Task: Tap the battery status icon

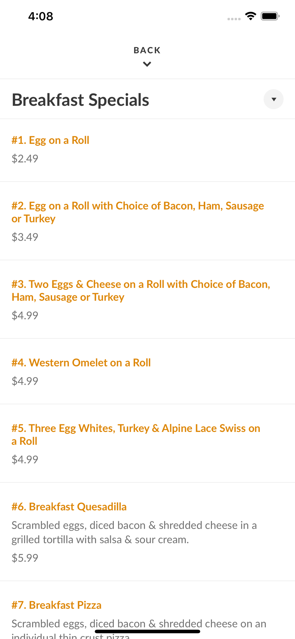Action: coord(270,16)
